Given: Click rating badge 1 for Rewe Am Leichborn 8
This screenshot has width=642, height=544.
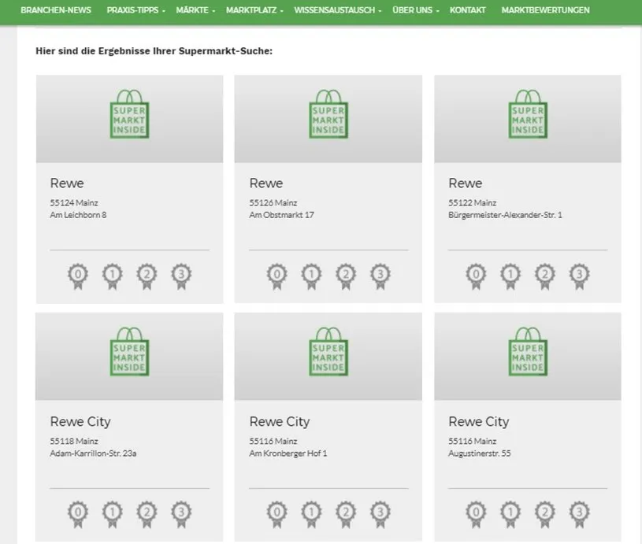Looking at the screenshot, I should click(x=112, y=276).
